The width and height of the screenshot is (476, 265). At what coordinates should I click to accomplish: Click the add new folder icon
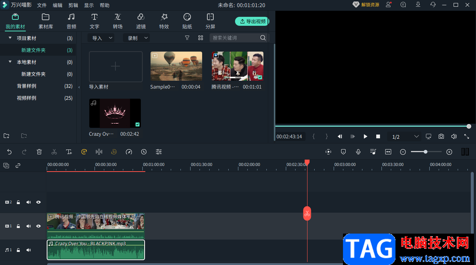coord(6,136)
